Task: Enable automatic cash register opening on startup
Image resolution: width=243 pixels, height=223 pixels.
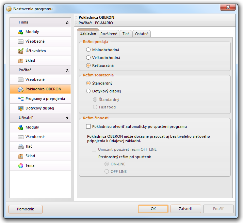Action: point(88,127)
